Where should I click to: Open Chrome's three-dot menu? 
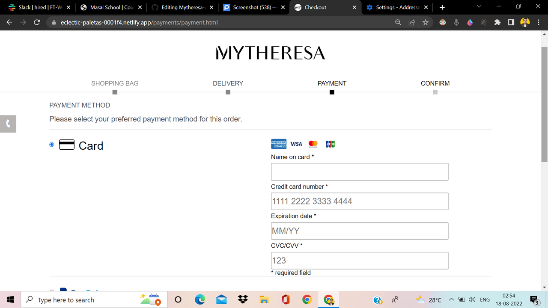coord(538,22)
